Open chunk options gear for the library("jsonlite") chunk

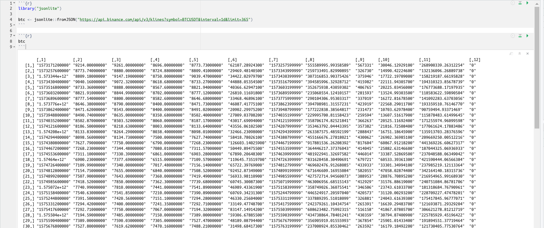513,3
